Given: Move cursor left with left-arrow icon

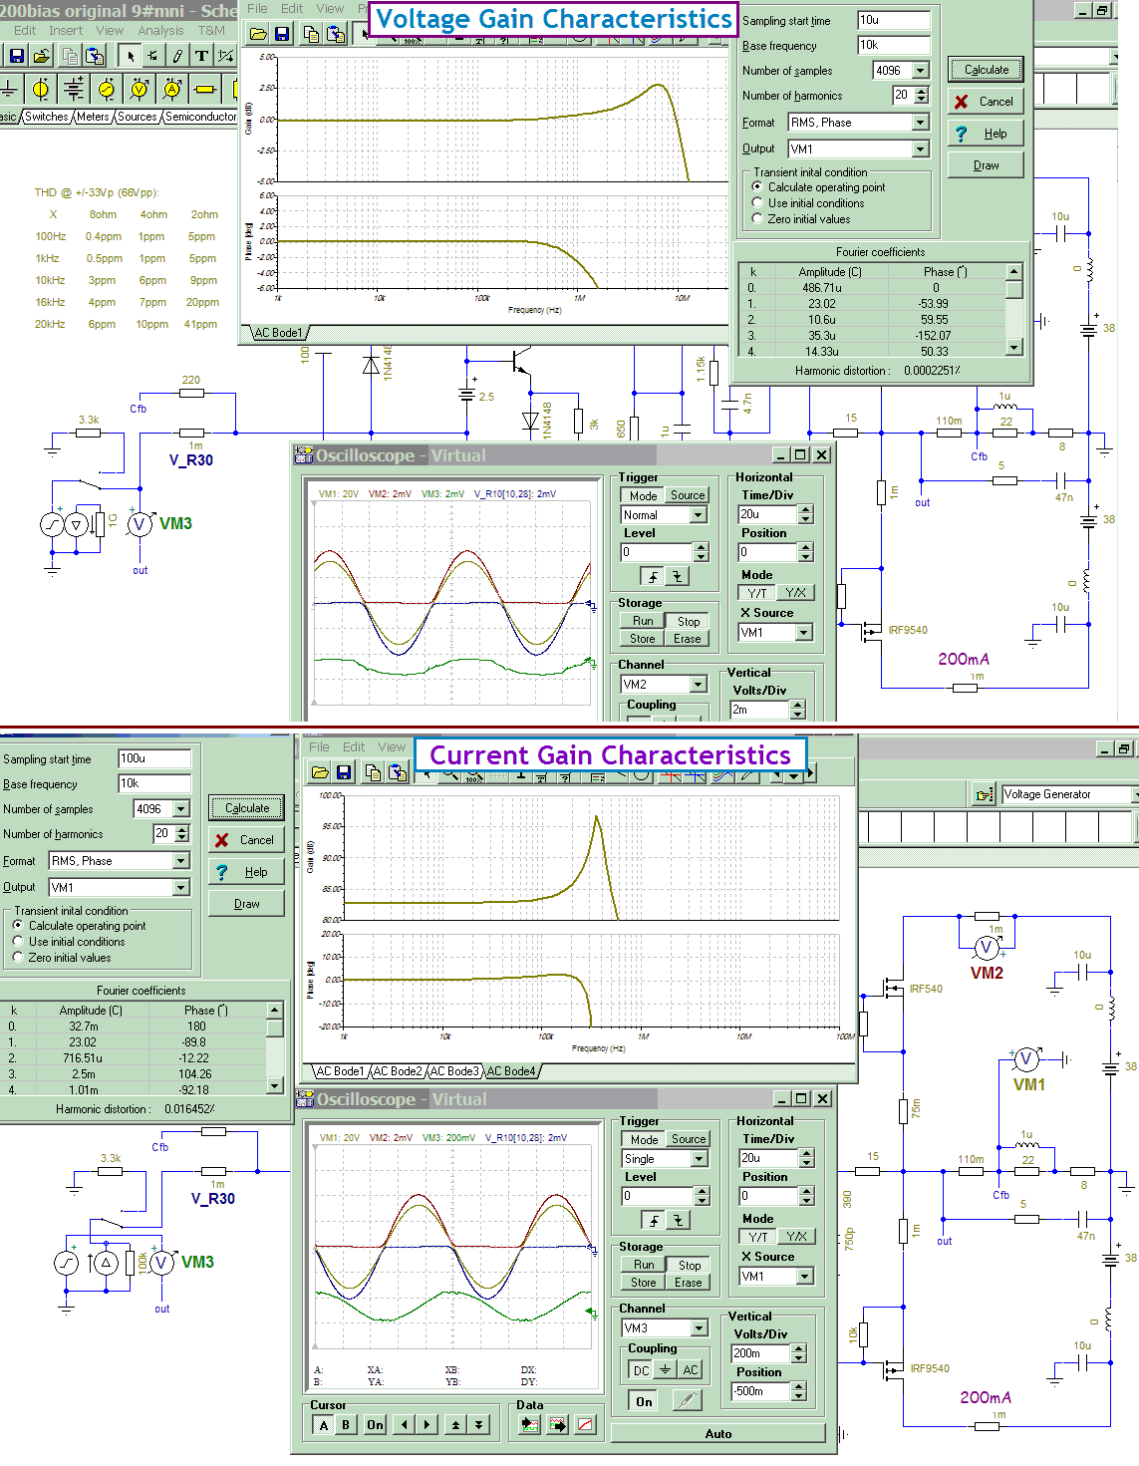Looking at the screenshot, I should pyautogui.click(x=404, y=1425).
